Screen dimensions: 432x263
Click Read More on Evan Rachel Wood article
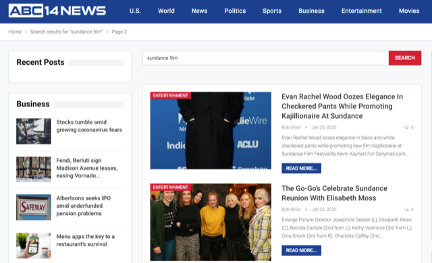pyautogui.click(x=302, y=169)
